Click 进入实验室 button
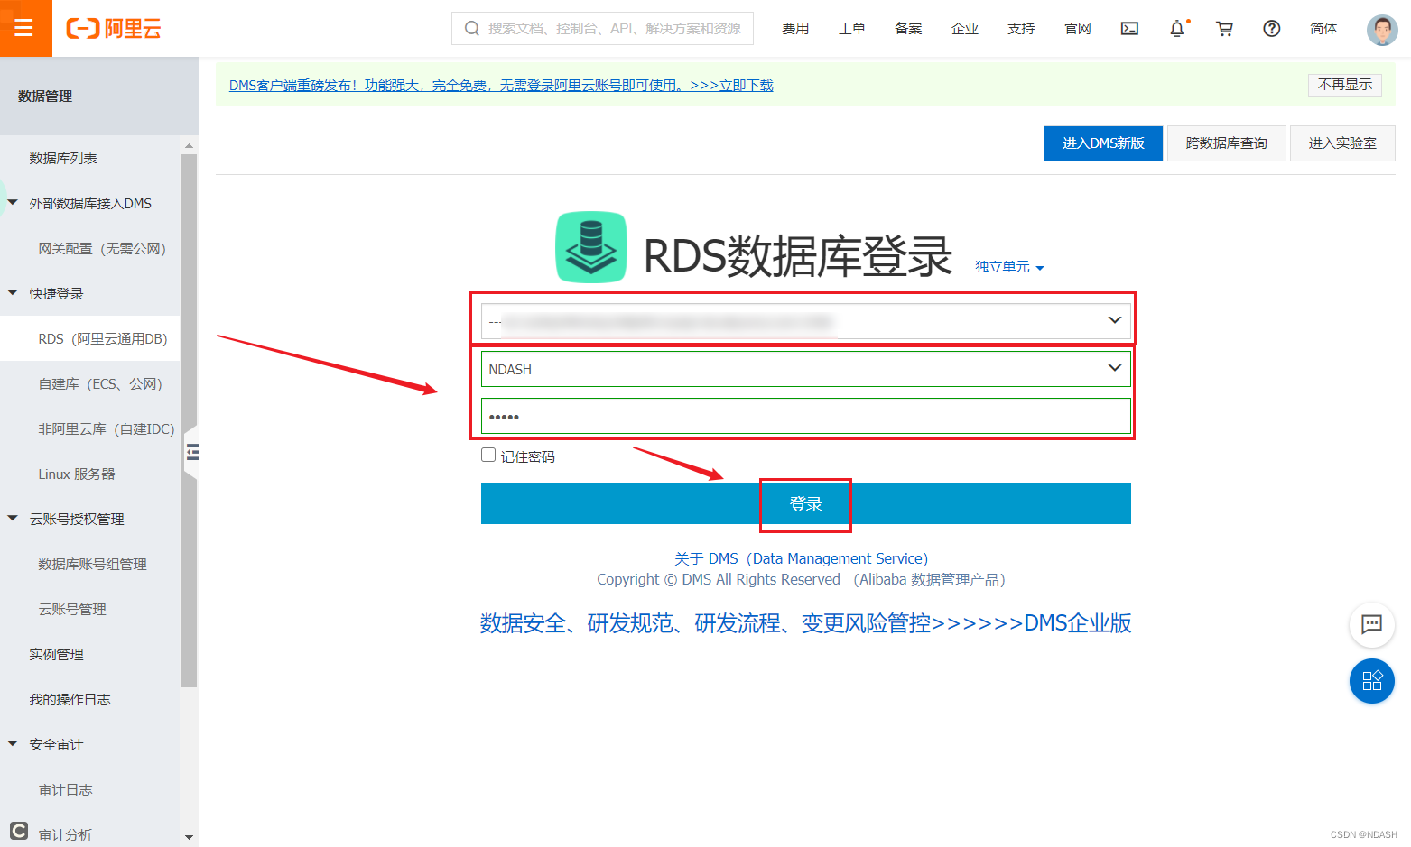 pyautogui.click(x=1342, y=143)
